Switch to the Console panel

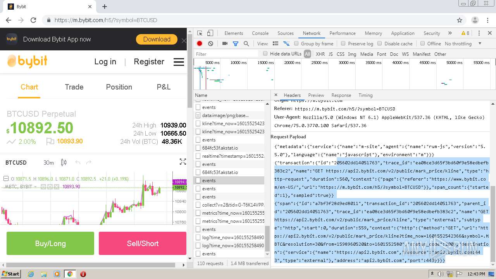point(260,33)
